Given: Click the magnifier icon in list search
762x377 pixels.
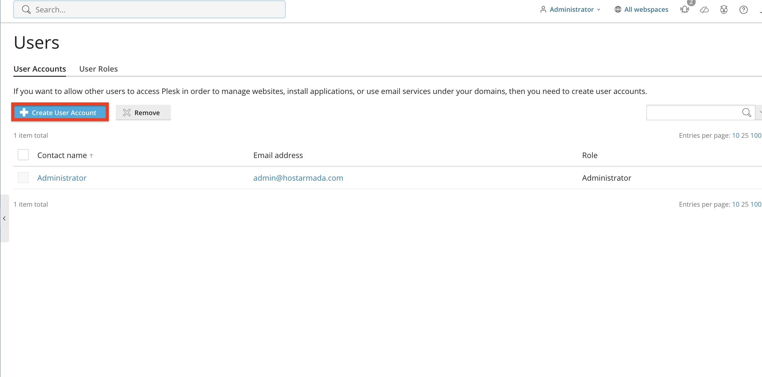Looking at the screenshot, I should (x=746, y=113).
